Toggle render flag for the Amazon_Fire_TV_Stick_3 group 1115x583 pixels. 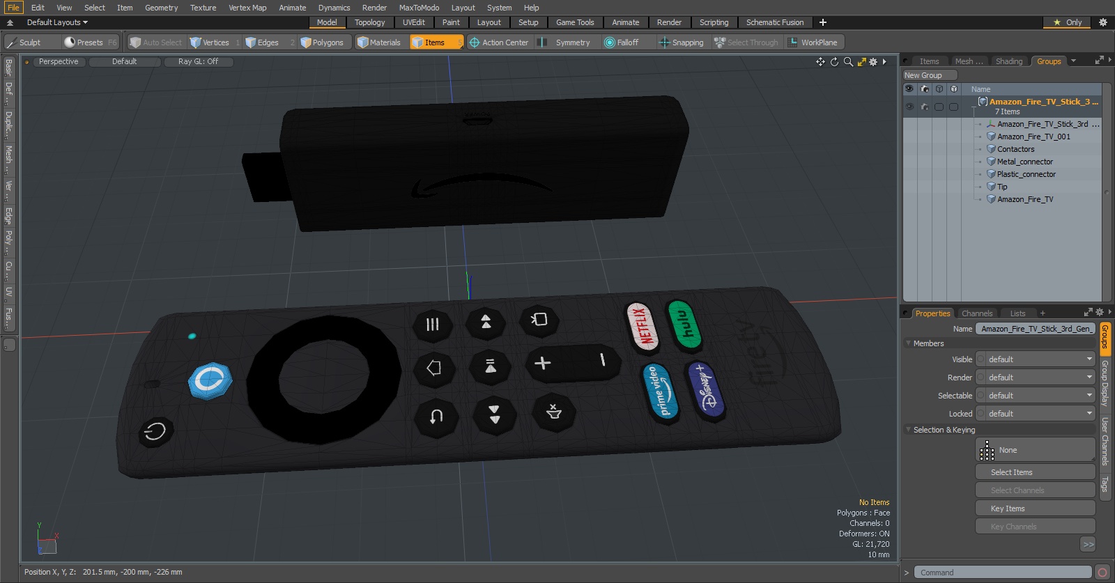925,107
